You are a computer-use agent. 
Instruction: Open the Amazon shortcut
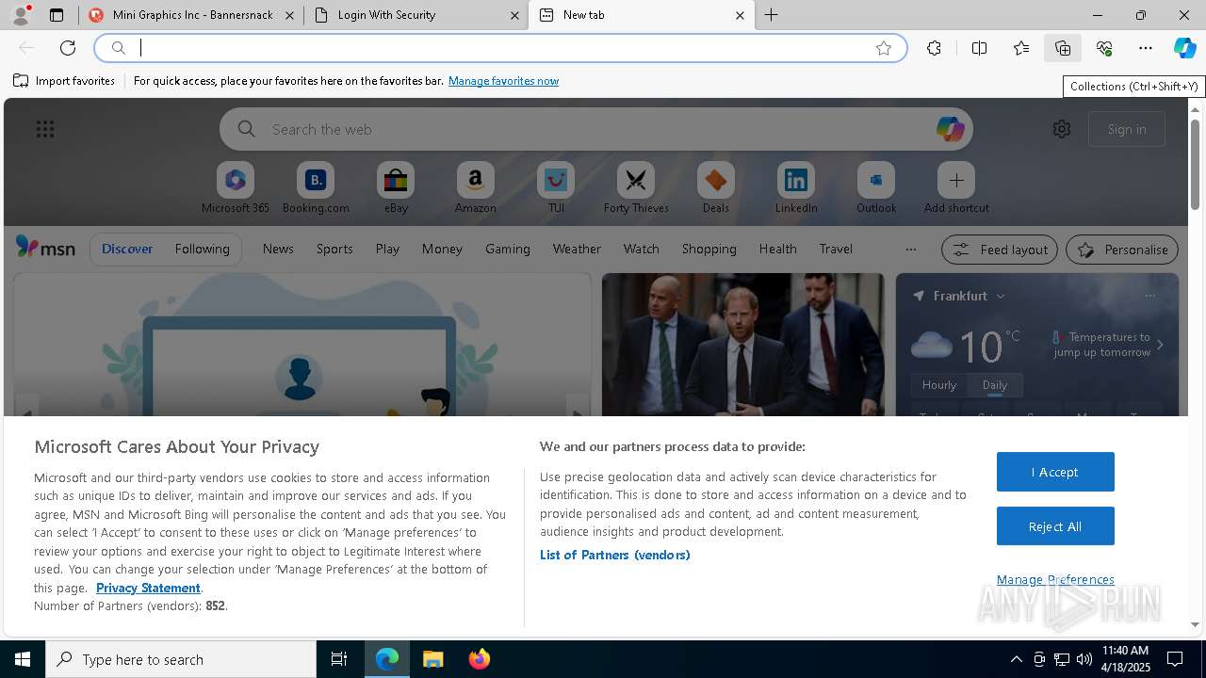pyautogui.click(x=476, y=188)
